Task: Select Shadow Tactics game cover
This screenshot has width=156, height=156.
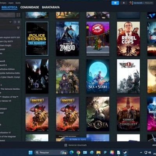Action: pos(128,76)
